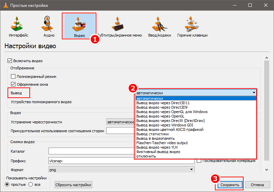274x192 pixels.
Task: Choose Вывод видео через YUV
Action: tap(196, 147)
